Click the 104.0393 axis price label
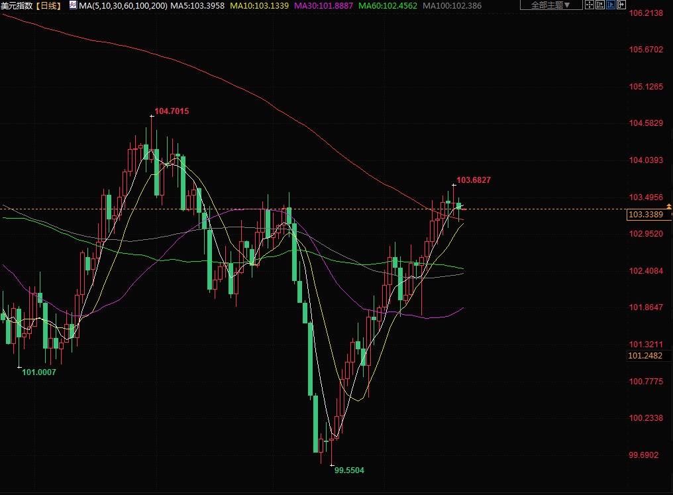 tap(646, 160)
